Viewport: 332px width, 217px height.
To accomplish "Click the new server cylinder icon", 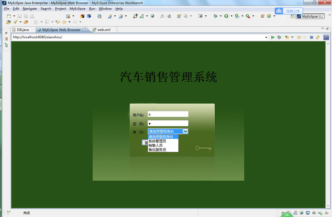I will click(x=68, y=16).
